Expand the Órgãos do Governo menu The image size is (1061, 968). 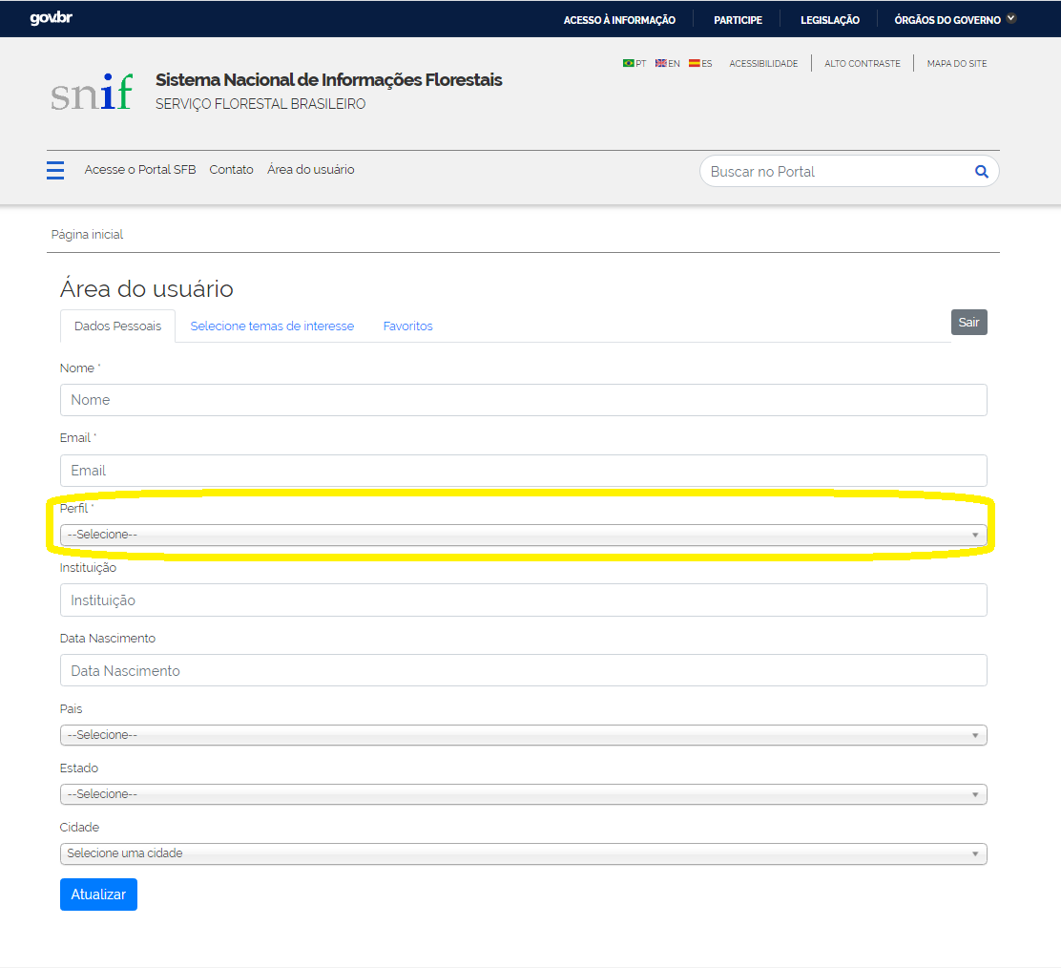[x=952, y=18]
